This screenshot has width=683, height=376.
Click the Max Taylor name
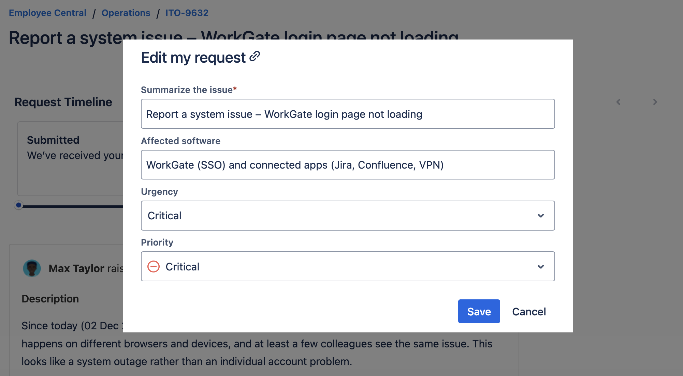coord(76,268)
